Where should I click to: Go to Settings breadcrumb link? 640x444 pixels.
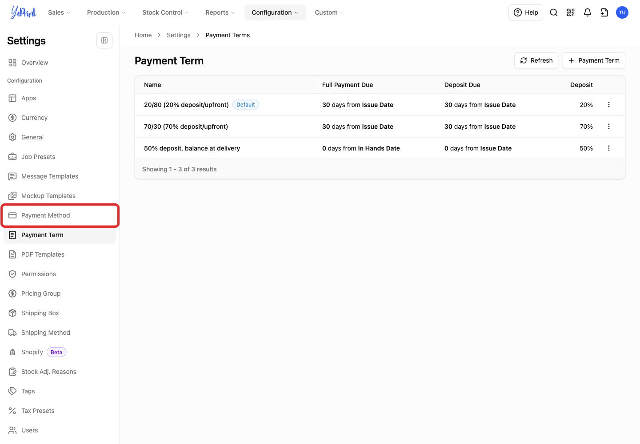(x=179, y=35)
